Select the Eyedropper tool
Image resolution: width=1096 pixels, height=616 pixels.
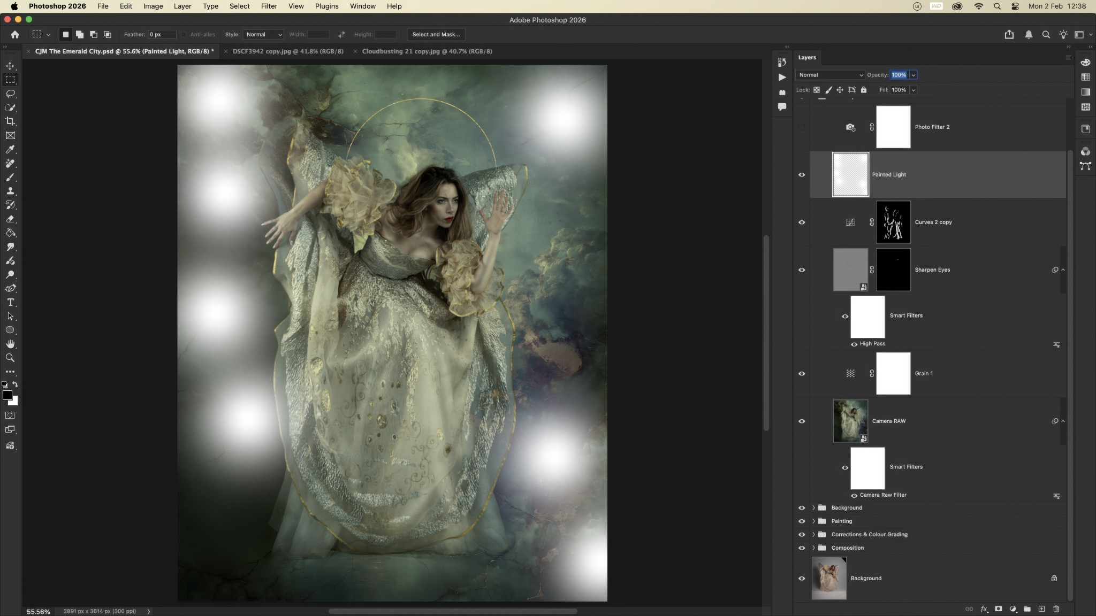tap(10, 149)
